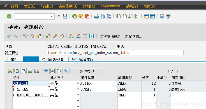The width and height of the screenshot is (206, 109).
Task: Click the Expand All Includes icon
Action: (46, 71)
